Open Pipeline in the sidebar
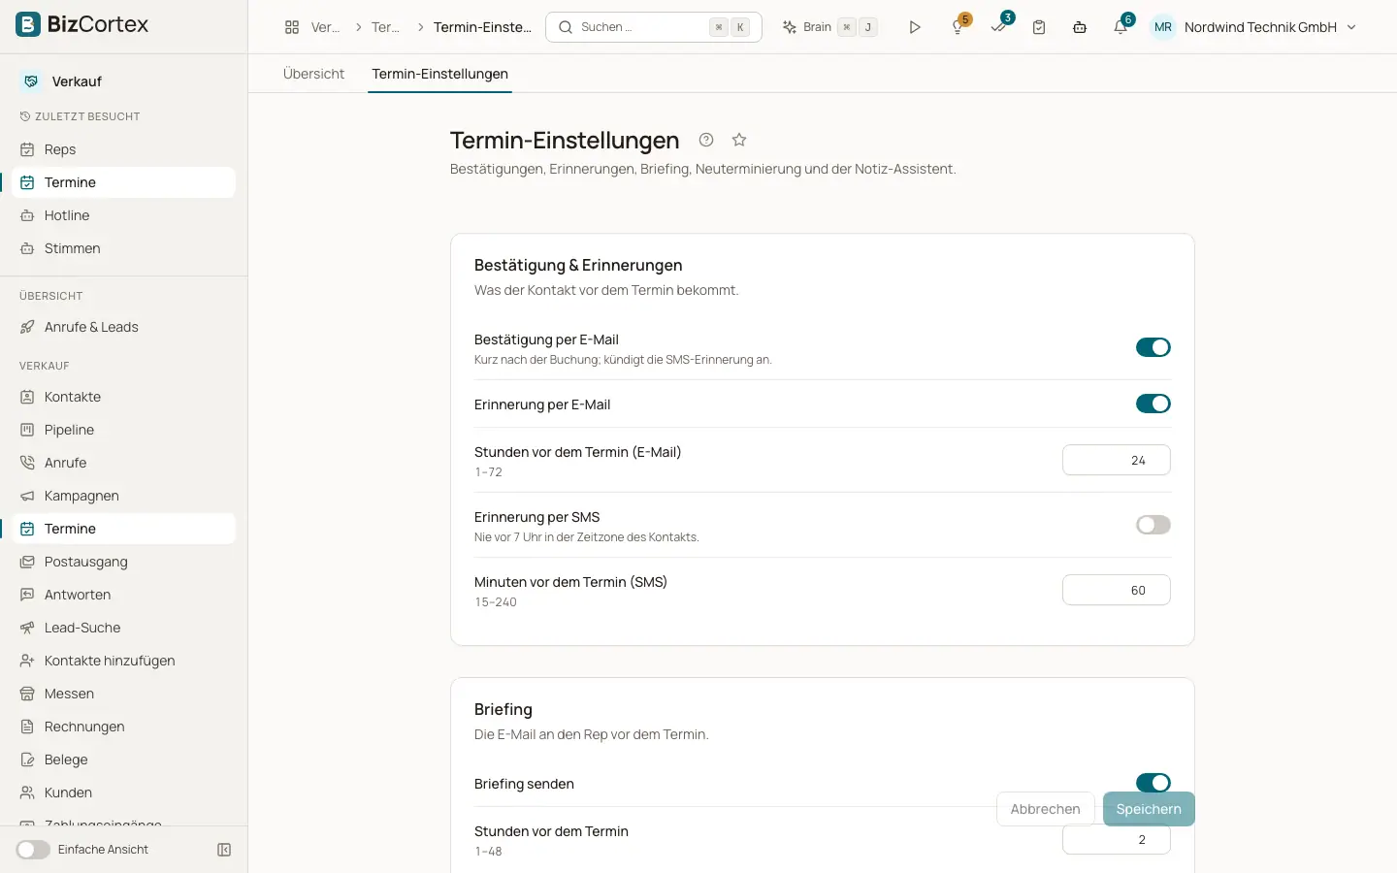Viewport: 1397px width, 873px height. click(x=123, y=430)
